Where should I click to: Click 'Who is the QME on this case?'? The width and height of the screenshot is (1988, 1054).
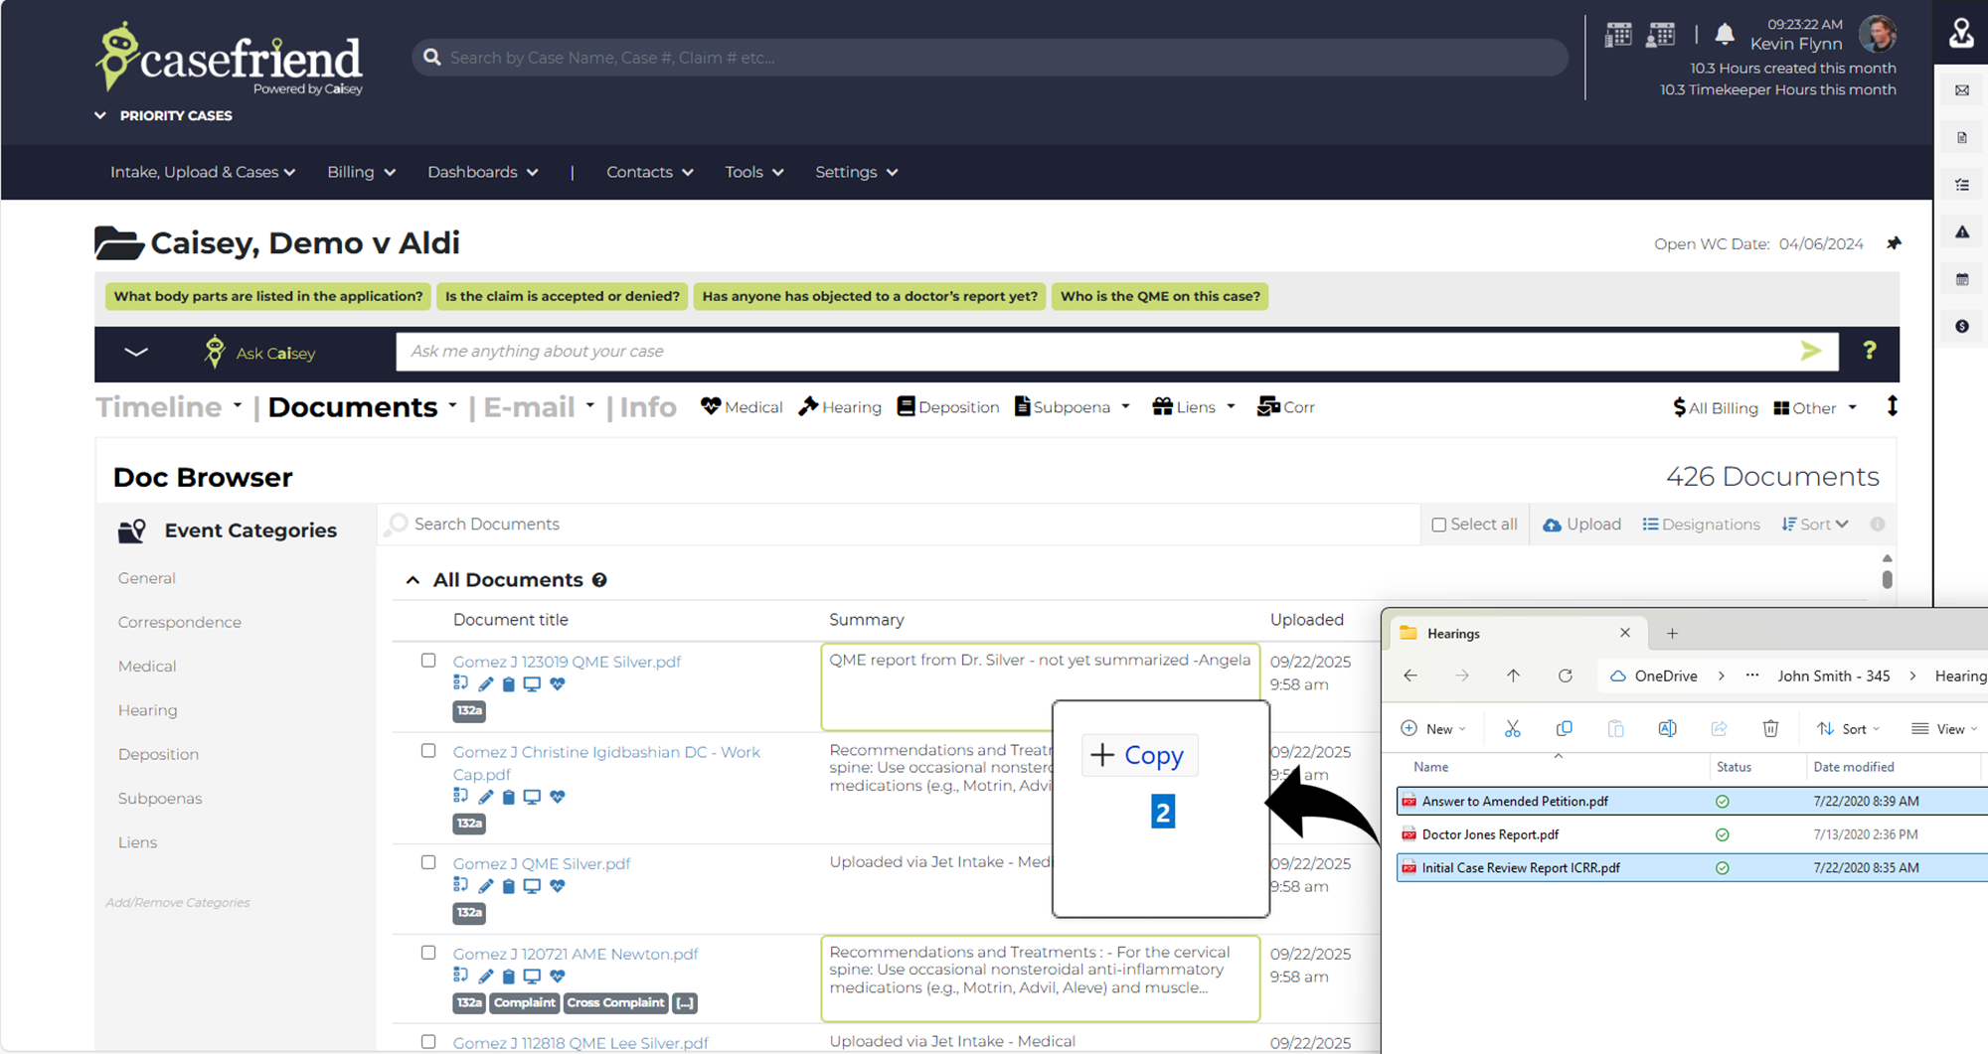click(1159, 296)
